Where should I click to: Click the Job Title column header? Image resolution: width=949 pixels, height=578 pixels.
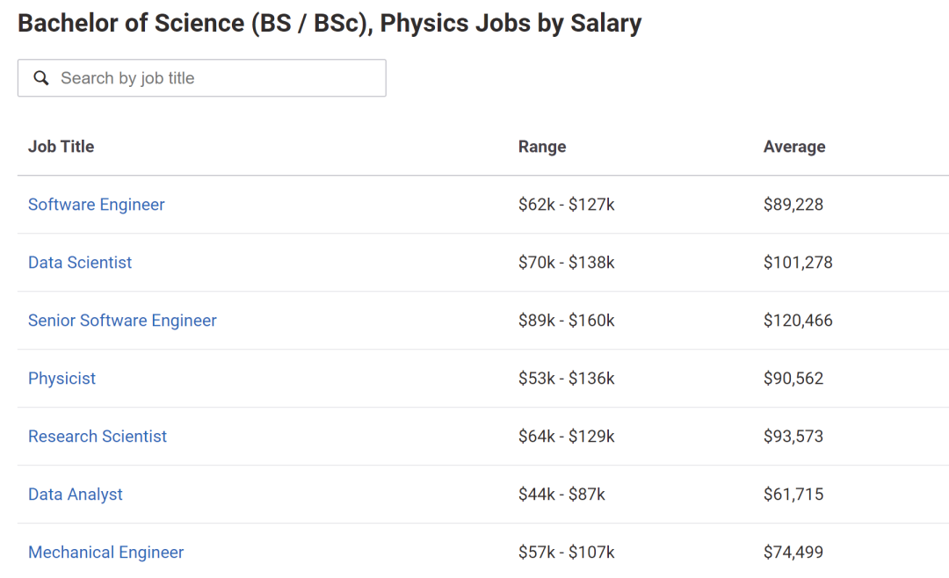coord(62,147)
